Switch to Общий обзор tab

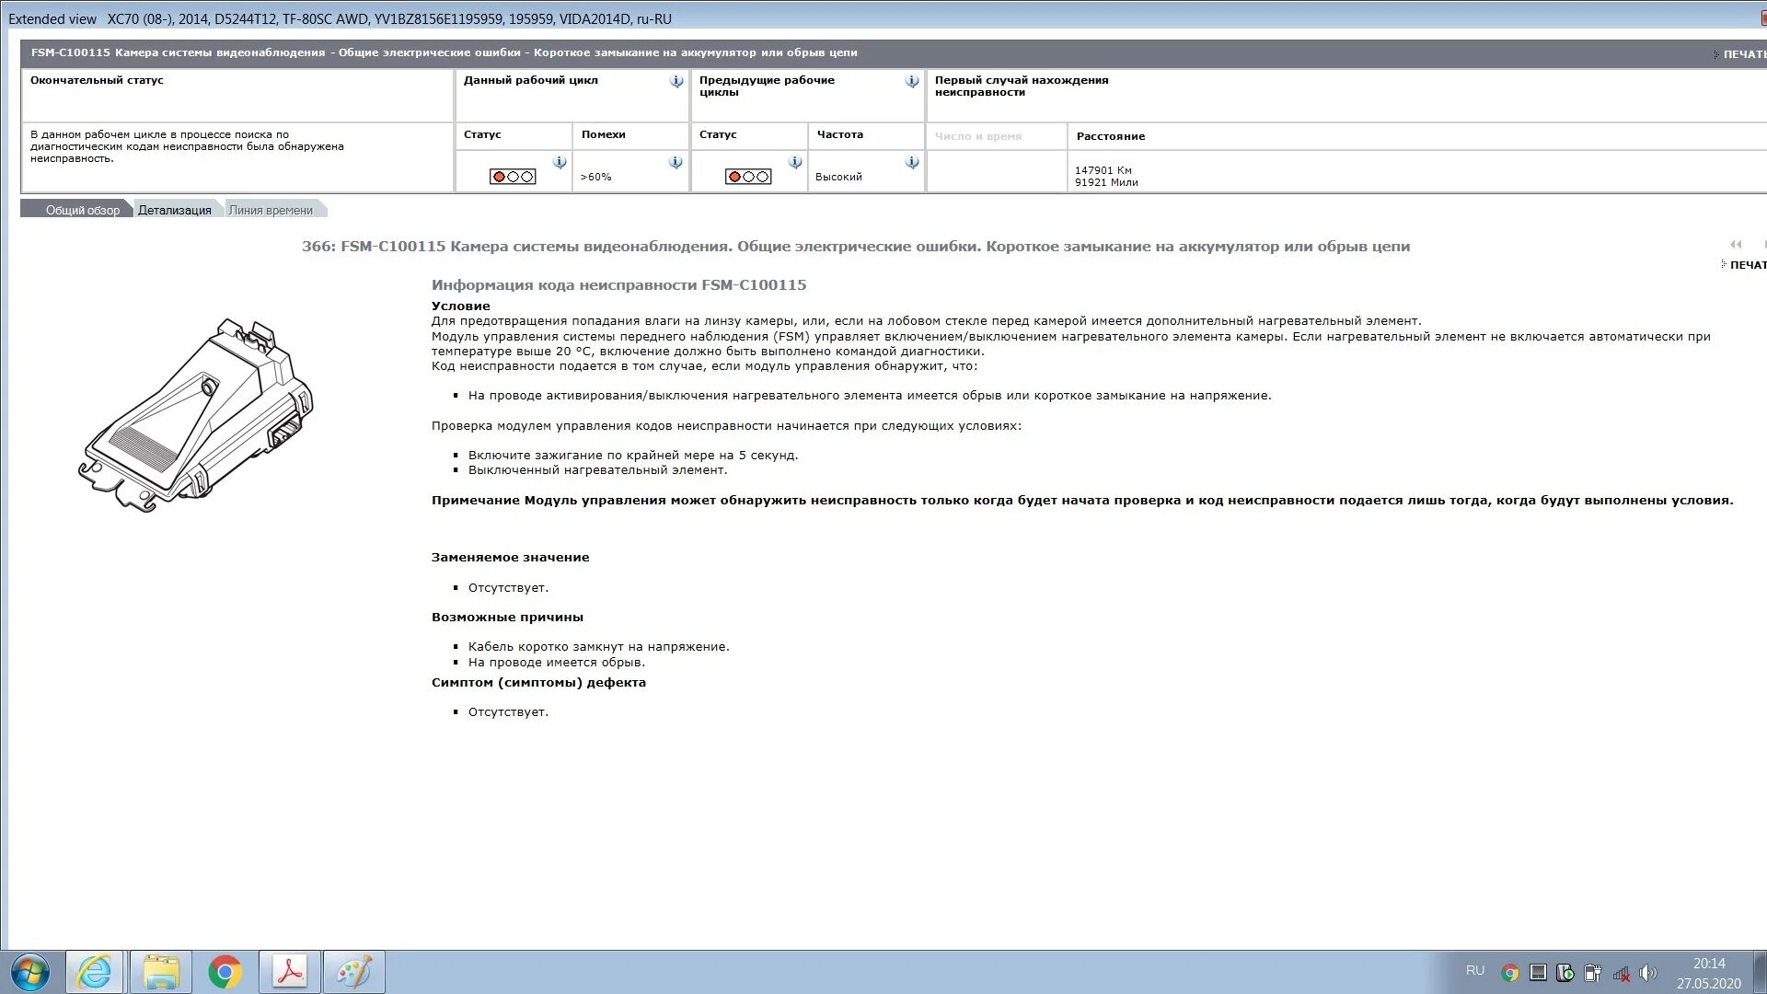click(x=82, y=210)
